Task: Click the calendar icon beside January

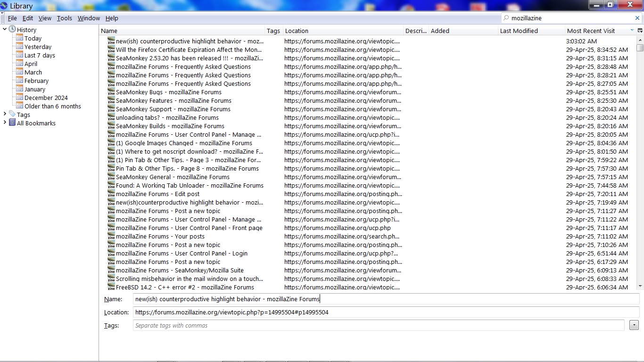Action: pos(19,89)
